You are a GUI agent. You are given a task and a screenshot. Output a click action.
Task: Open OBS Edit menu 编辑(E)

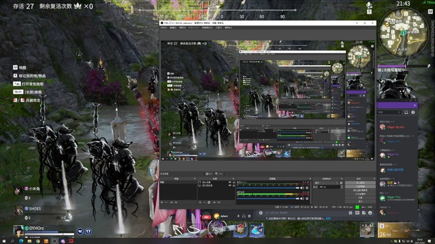click(173, 28)
